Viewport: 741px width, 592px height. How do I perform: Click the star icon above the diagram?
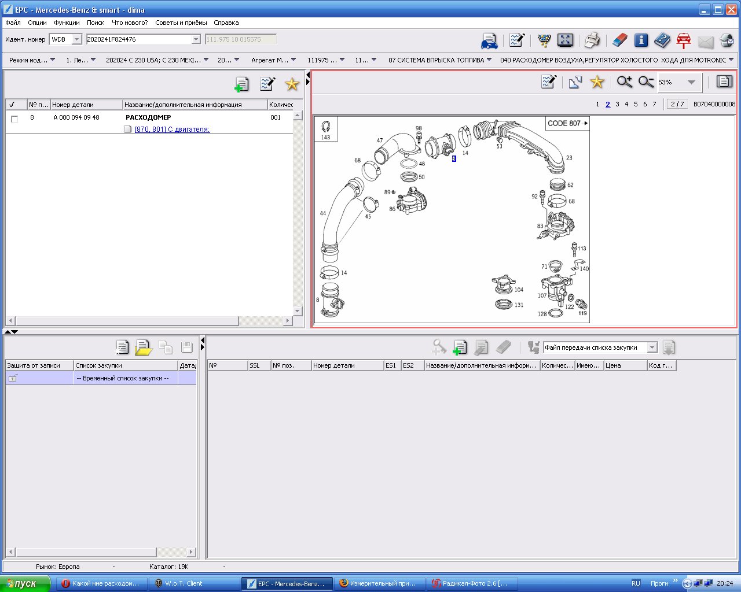coord(597,82)
